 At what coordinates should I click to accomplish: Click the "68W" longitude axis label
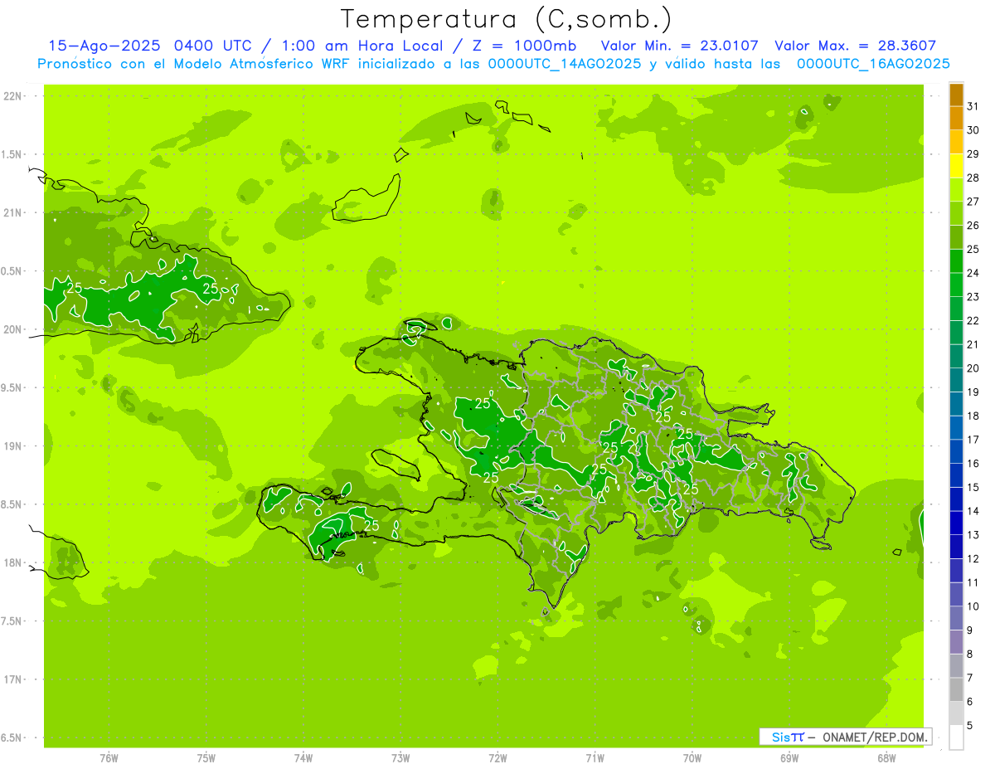(886, 758)
